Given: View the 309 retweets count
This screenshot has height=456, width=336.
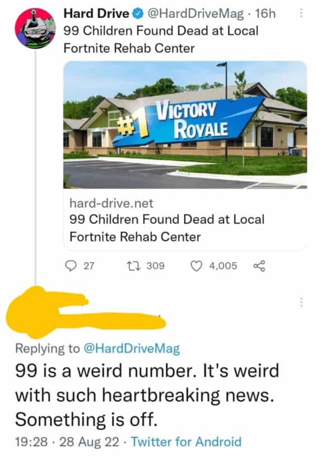Looking at the screenshot, I should 156,266.
